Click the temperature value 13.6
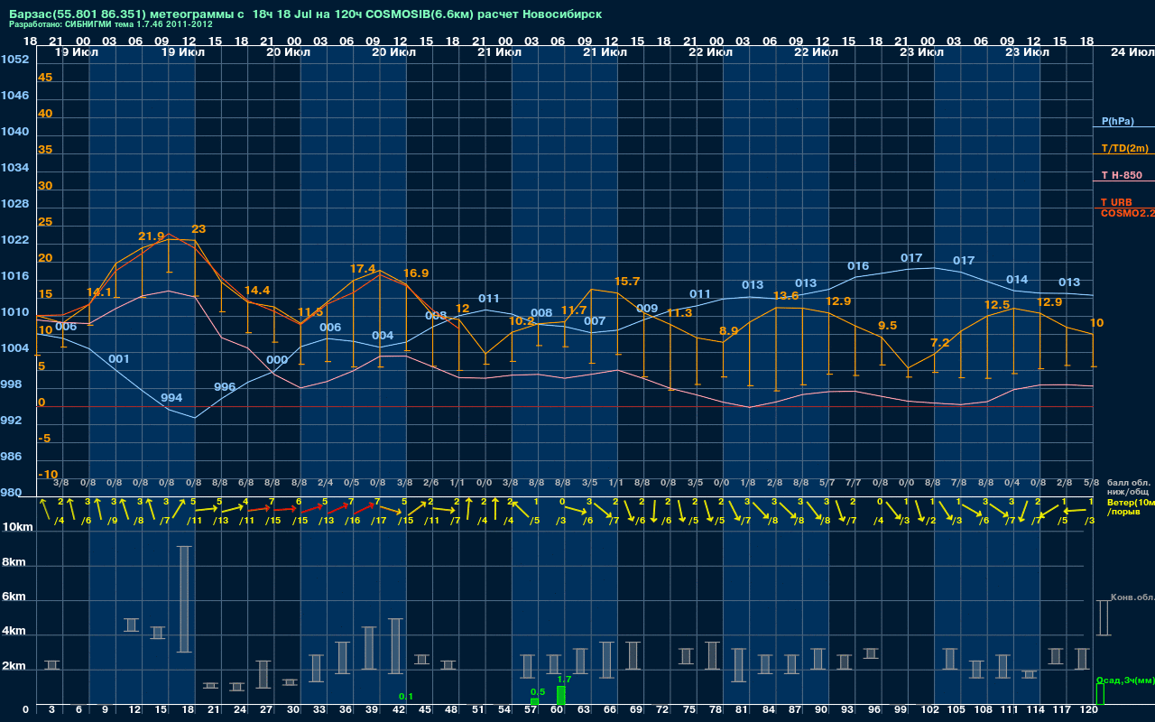The height and width of the screenshot is (722, 1155). [x=785, y=296]
